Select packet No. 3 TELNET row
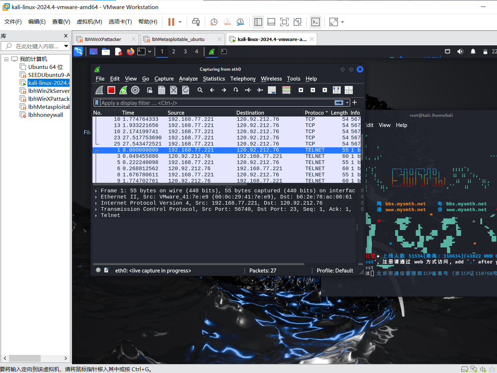The image size is (497, 373). (x=227, y=156)
